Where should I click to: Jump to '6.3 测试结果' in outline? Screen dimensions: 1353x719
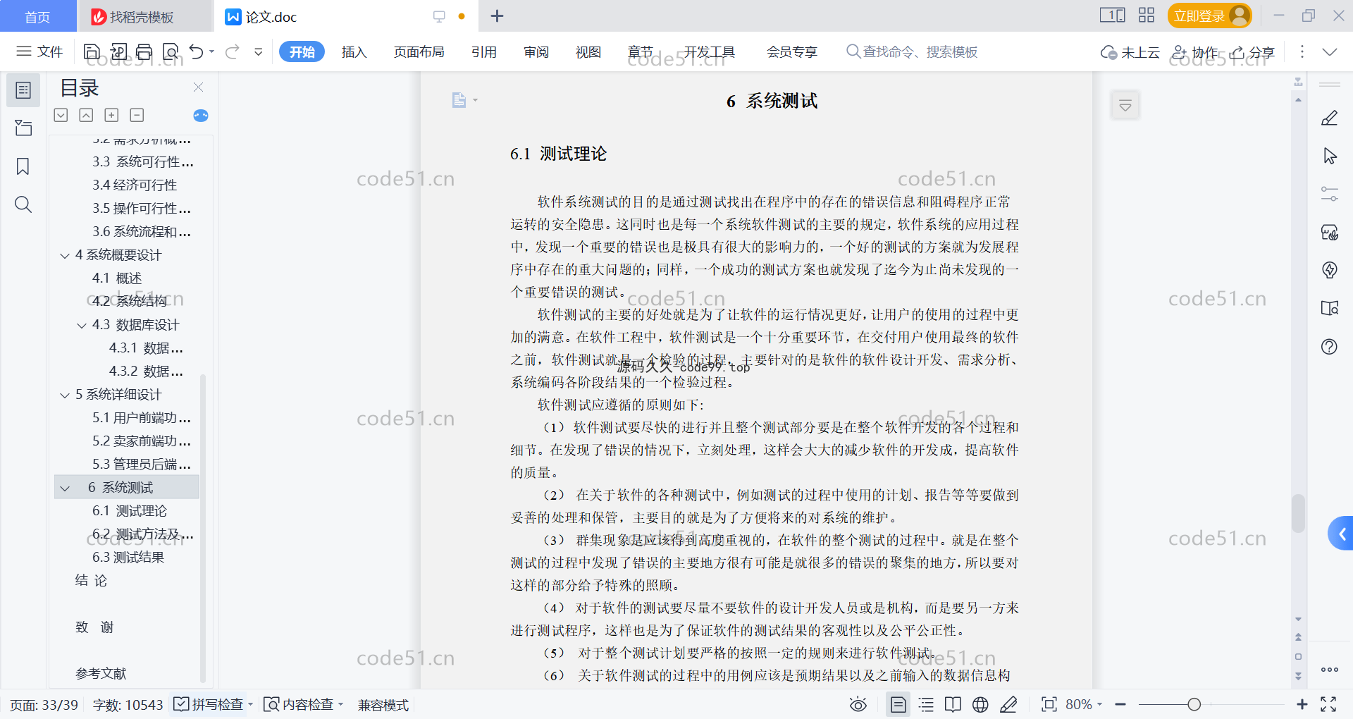[128, 558]
